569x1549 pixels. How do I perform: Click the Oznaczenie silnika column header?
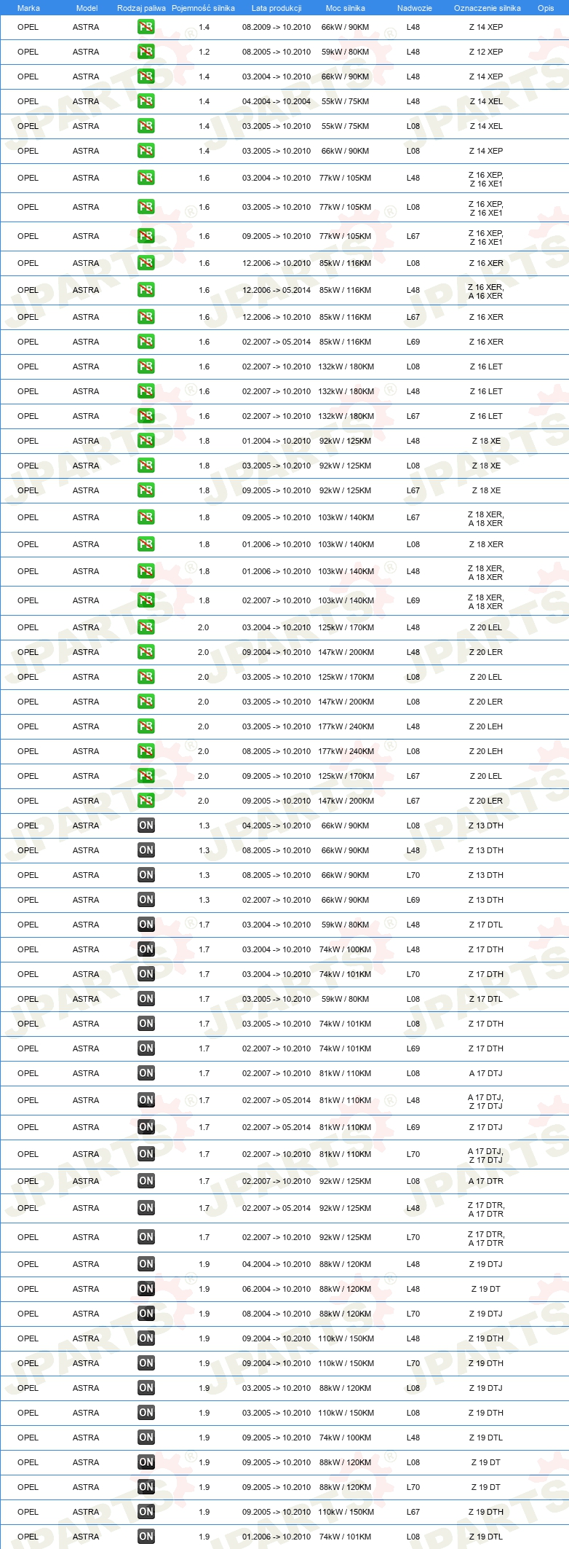pos(487,8)
